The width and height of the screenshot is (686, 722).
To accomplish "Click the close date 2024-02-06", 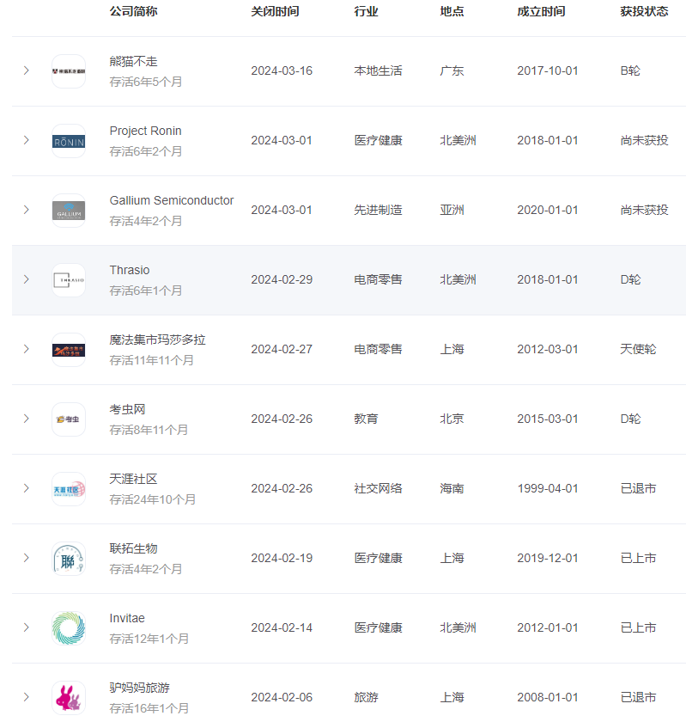I will tap(282, 697).
